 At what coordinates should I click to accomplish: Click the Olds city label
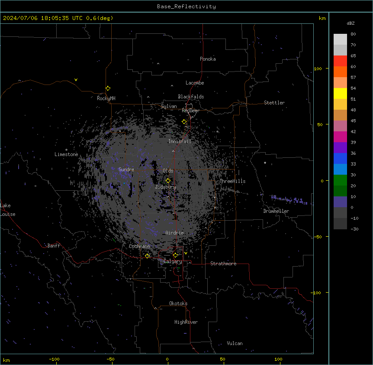pyautogui.click(x=168, y=171)
